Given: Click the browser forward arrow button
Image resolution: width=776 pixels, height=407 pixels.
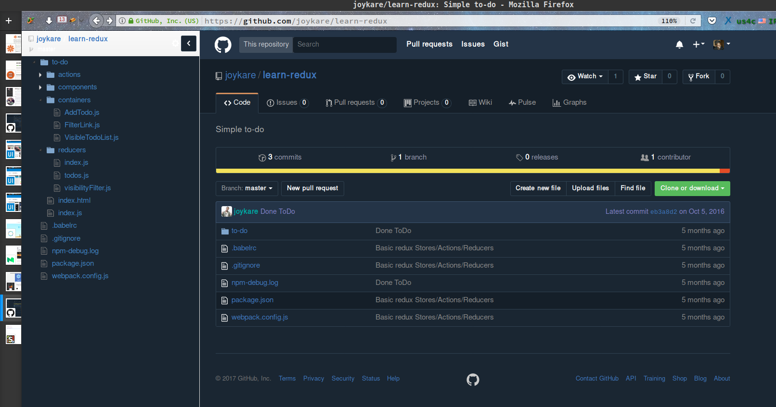Looking at the screenshot, I should (x=110, y=21).
